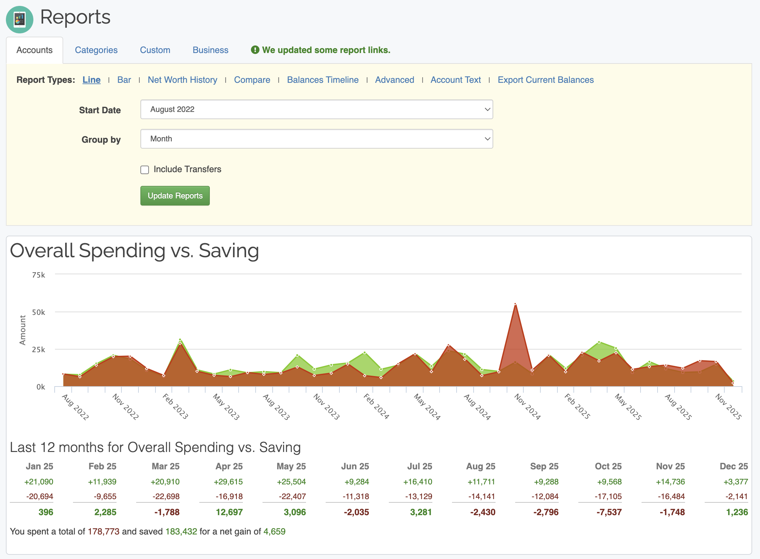Open the Account Text report

tap(456, 80)
